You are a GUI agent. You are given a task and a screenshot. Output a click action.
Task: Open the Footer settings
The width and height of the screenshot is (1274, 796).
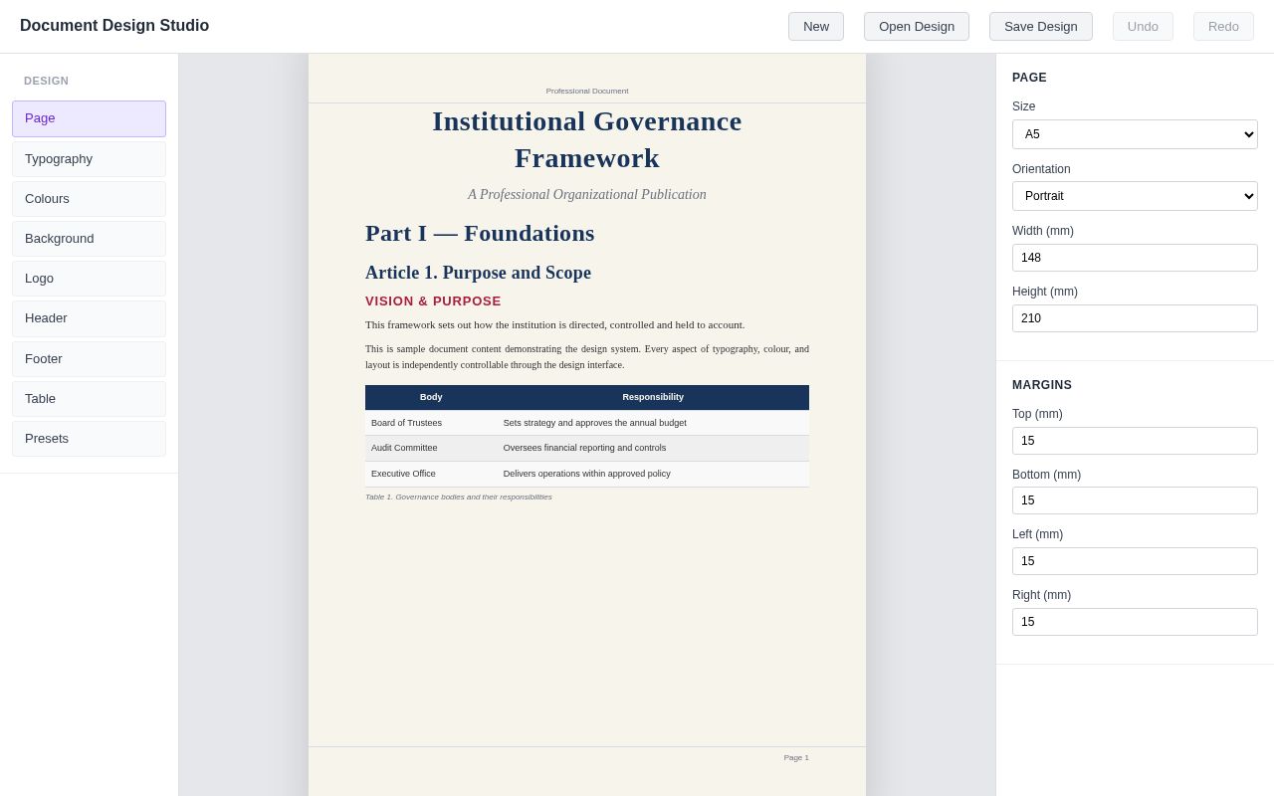[x=89, y=359]
